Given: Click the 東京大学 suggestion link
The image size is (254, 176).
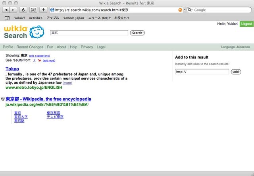Looking at the screenshot, I should [x=21, y=117].
